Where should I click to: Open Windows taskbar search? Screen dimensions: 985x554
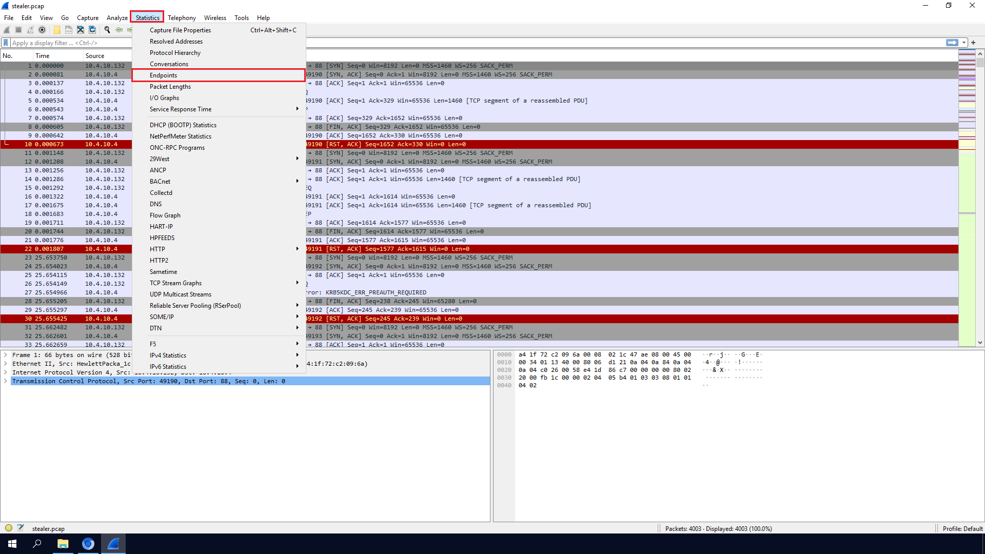tap(37, 544)
